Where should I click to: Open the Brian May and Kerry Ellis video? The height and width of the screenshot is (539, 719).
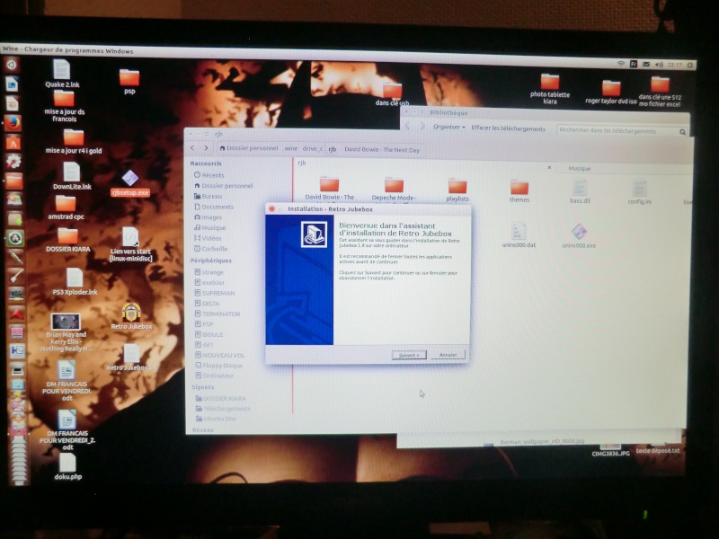[66, 332]
